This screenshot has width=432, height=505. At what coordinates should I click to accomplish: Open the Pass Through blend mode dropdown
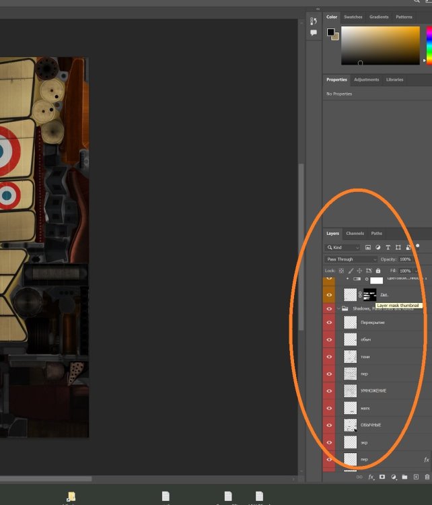coord(351,259)
